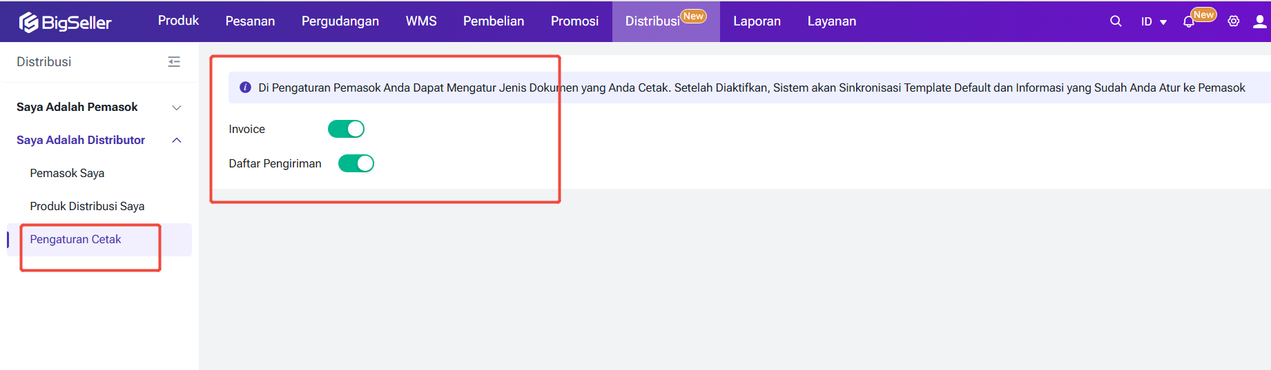
Task: Click the BigSeller logo
Action: tap(66, 22)
